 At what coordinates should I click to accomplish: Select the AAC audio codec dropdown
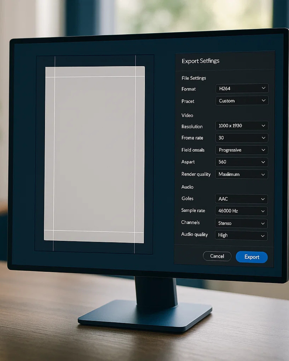[x=241, y=199]
